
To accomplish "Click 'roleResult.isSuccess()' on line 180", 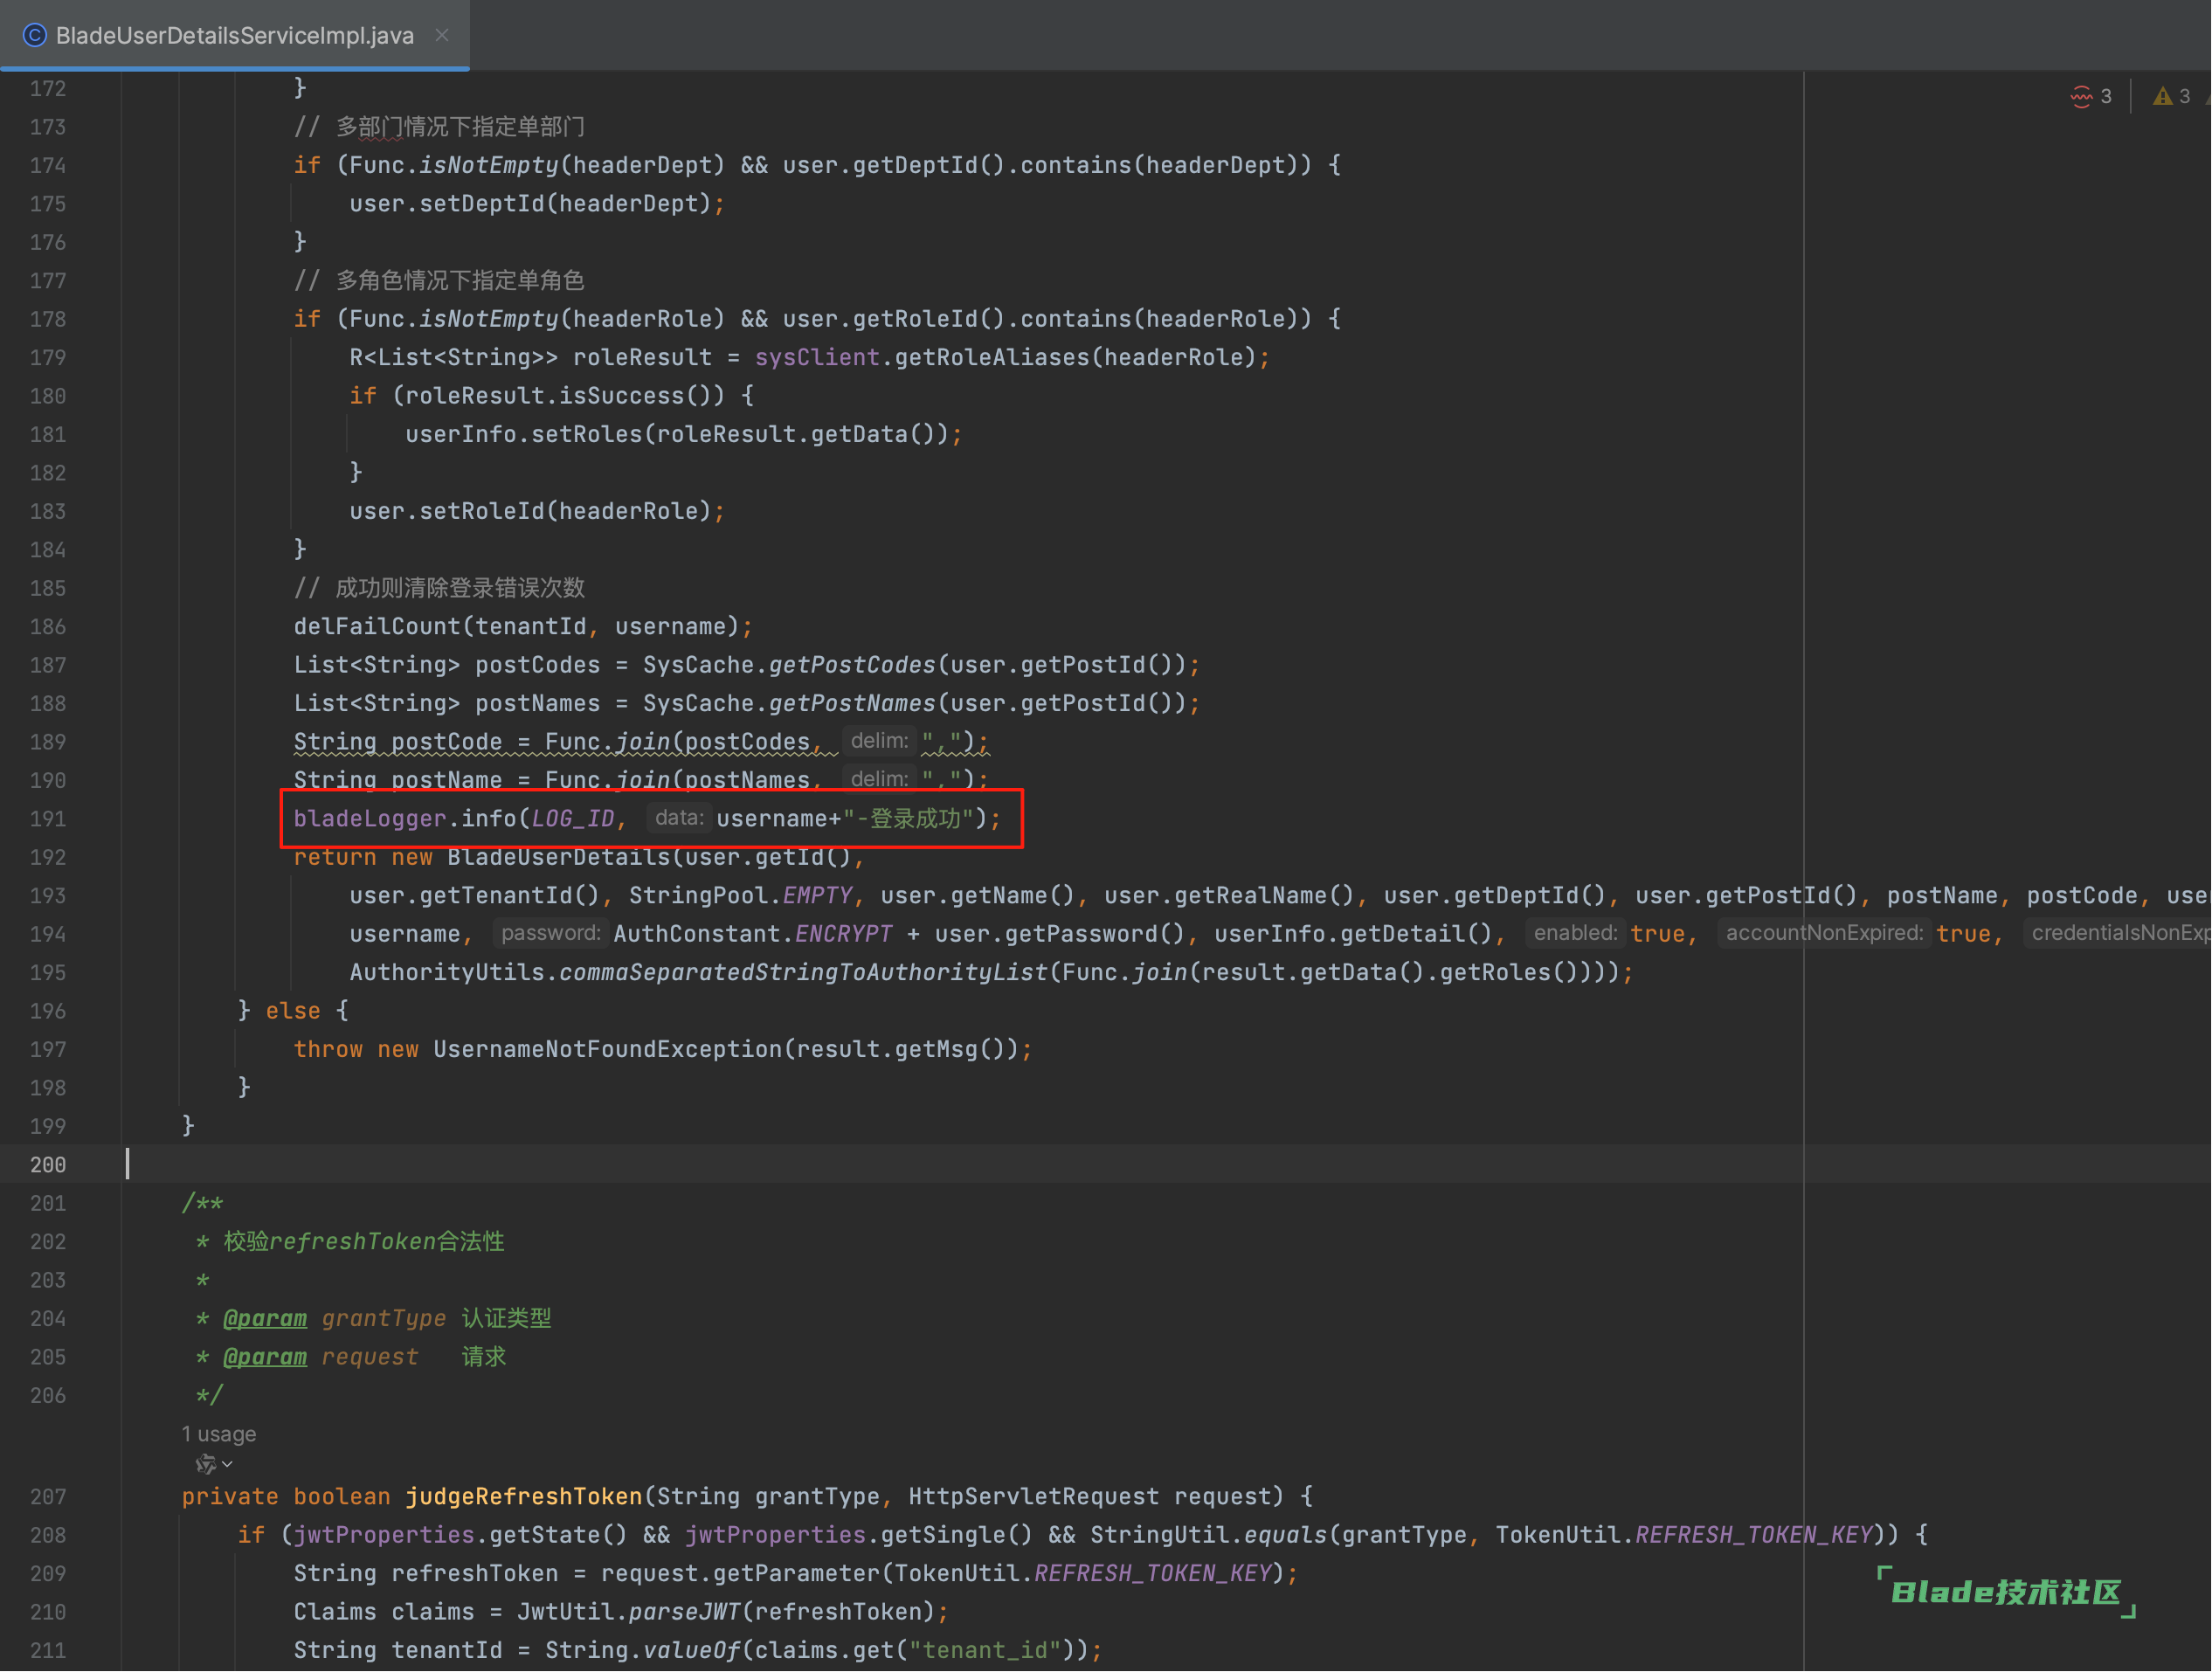I will (x=559, y=396).
